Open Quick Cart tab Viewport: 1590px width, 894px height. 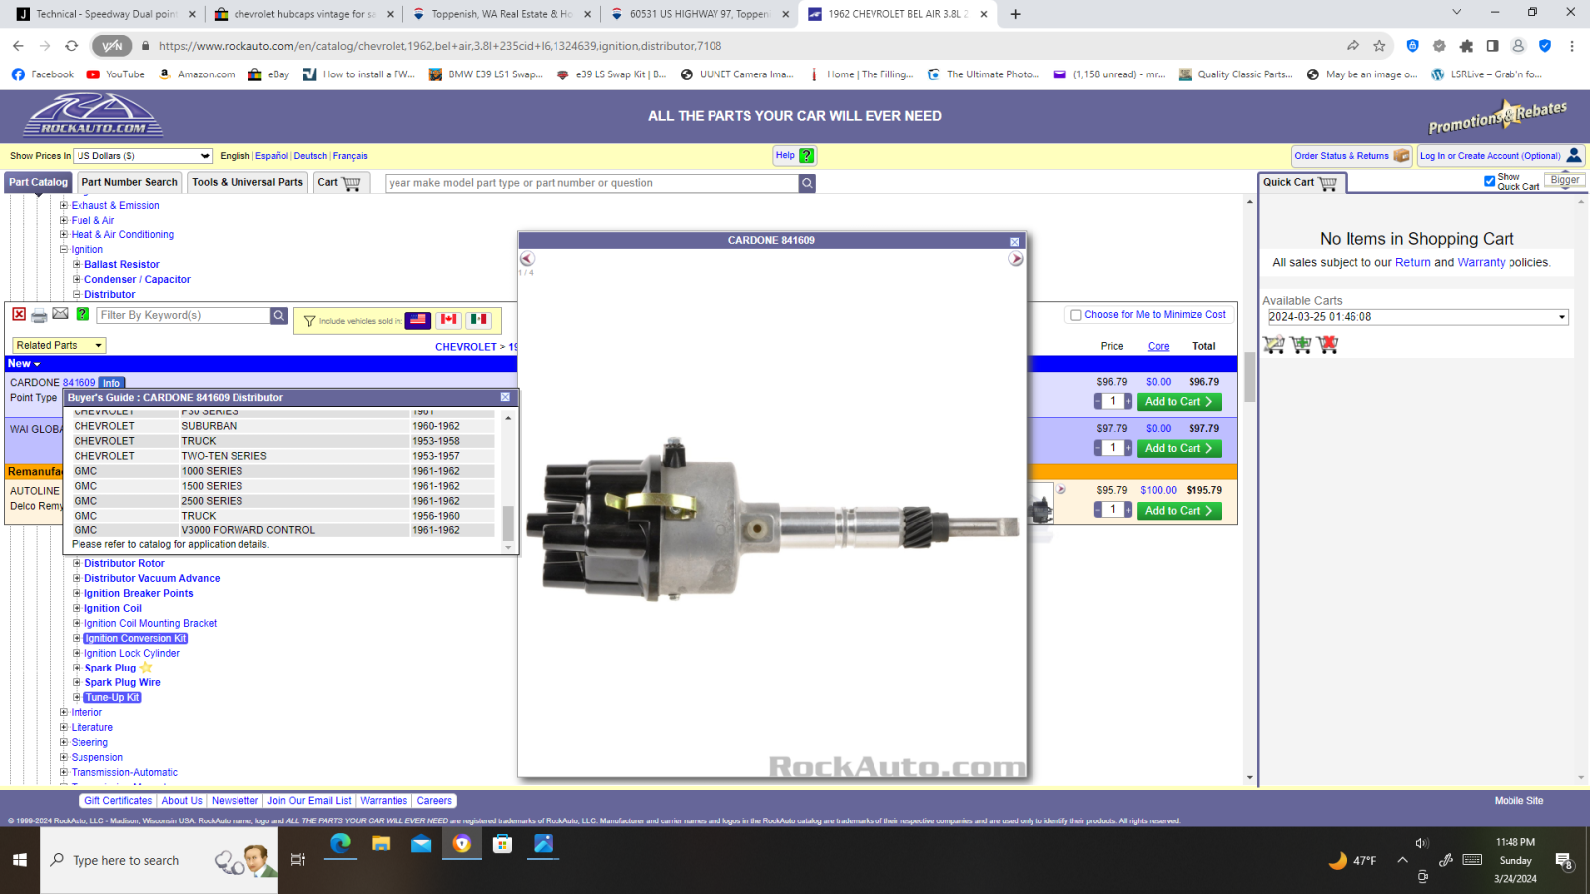[1301, 183]
